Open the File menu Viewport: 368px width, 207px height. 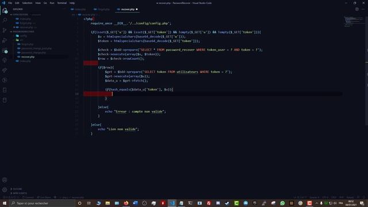(x=10, y=3)
